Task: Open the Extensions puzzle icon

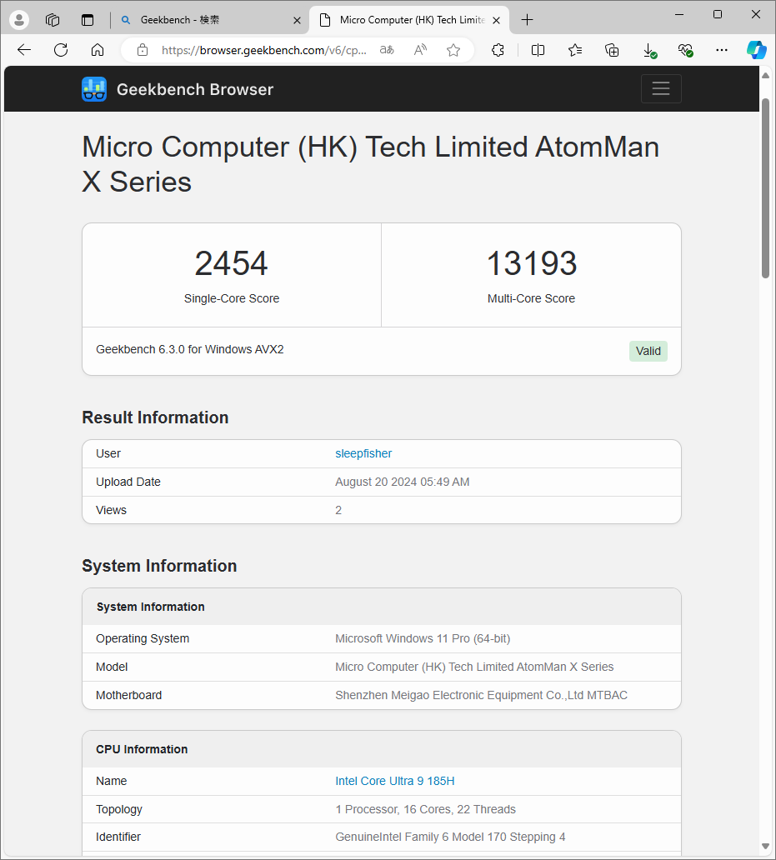Action: [x=498, y=50]
